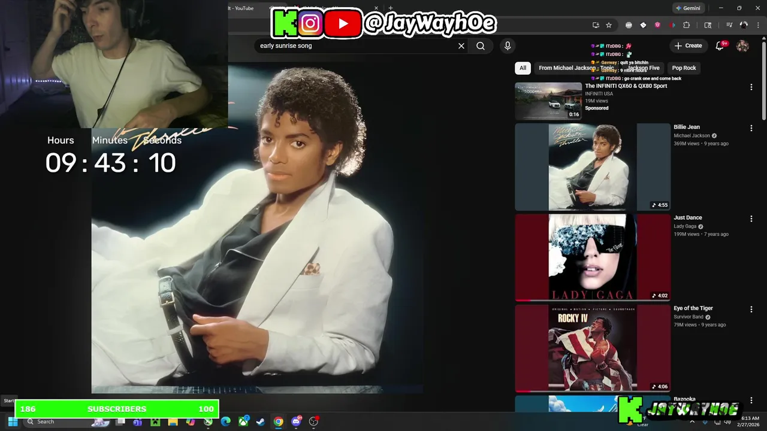767x431 pixels.
Task: Open the Xbox app from the taskbar
Action: click(243, 421)
